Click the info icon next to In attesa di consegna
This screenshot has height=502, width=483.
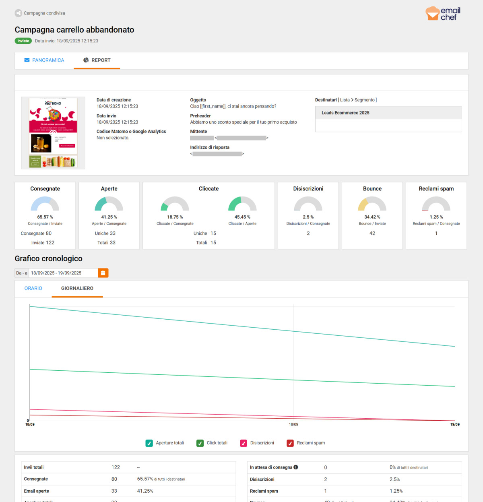[x=296, y=467]
